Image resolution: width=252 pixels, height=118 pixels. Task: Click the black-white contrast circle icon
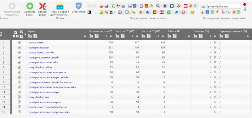(x=89, y=12)
